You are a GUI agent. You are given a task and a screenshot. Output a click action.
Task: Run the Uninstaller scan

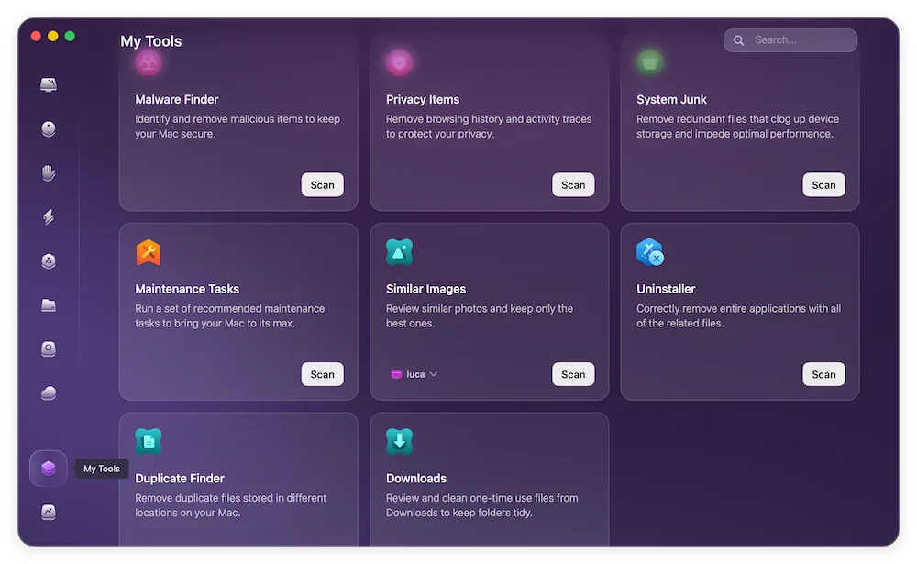coord(823,374)
